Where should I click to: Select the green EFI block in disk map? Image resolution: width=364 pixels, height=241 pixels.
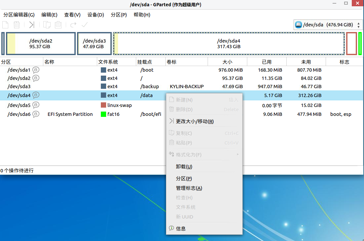[x=360, y=44]
